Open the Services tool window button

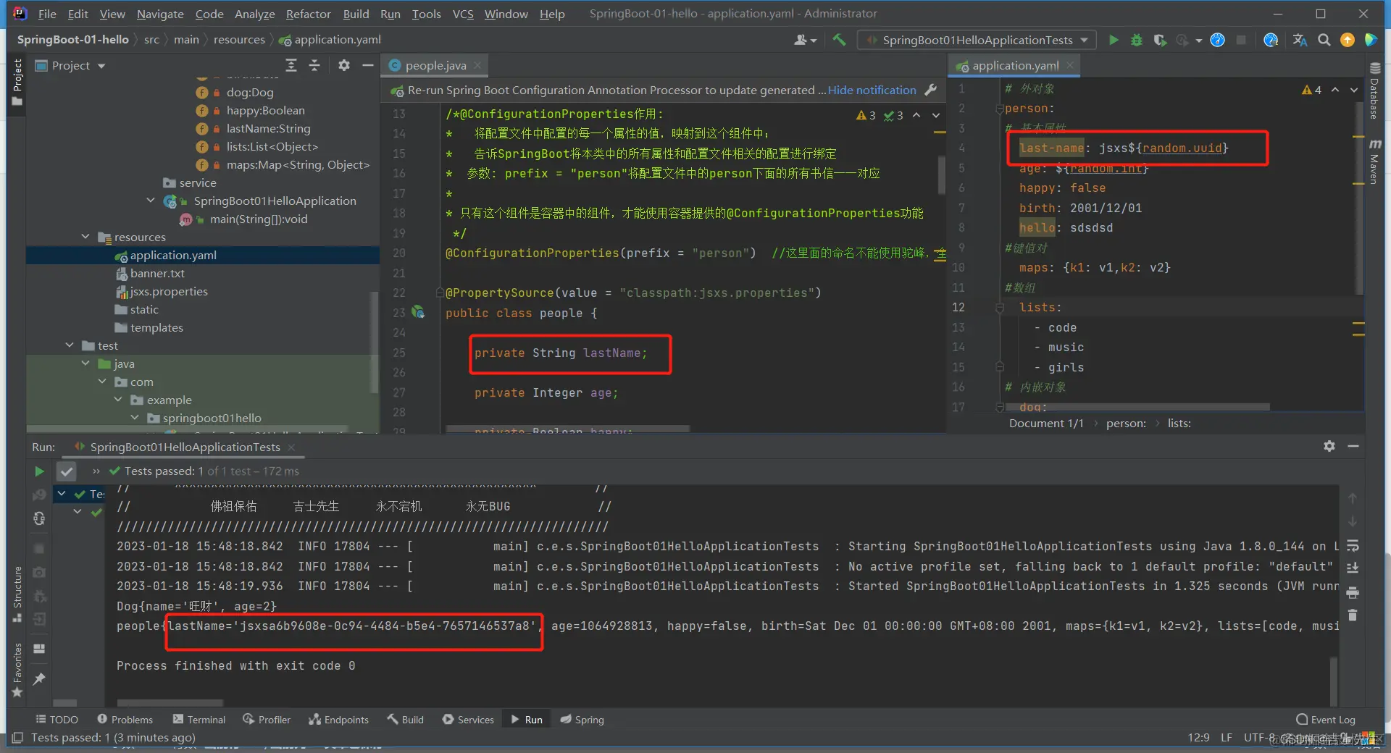pyautogui.click(x=468, y=720)
